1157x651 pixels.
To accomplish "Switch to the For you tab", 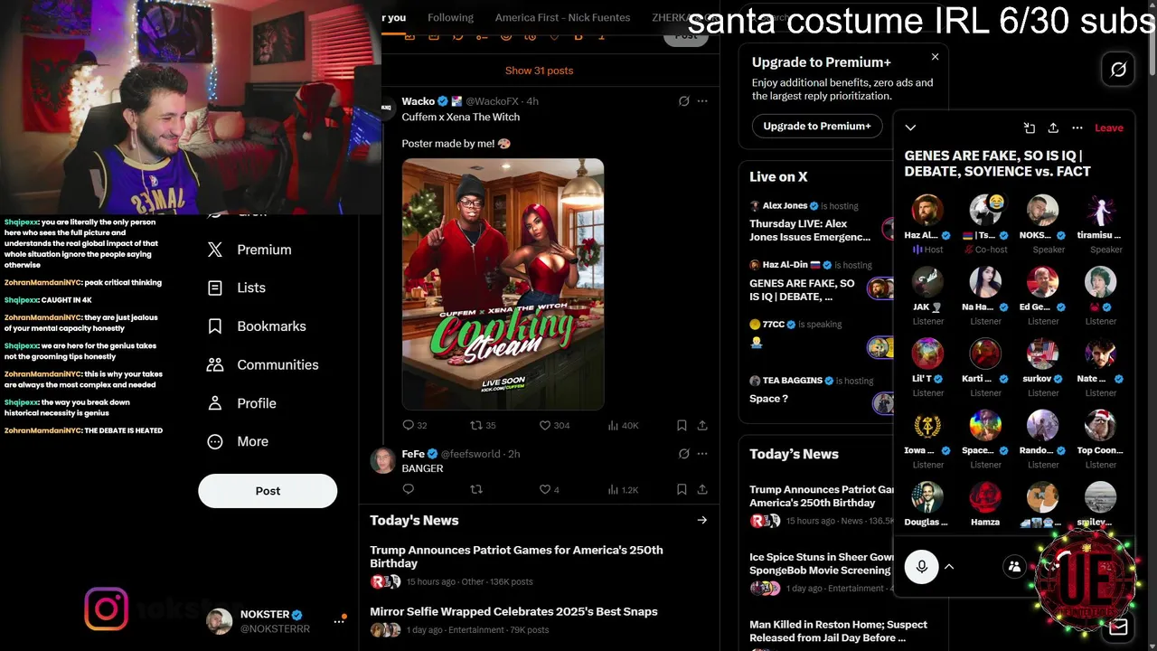I will (394, 17).
